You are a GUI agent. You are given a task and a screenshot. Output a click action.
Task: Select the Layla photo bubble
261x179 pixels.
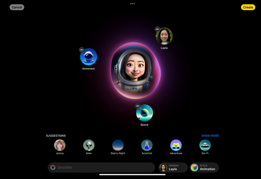pos(164,36)
